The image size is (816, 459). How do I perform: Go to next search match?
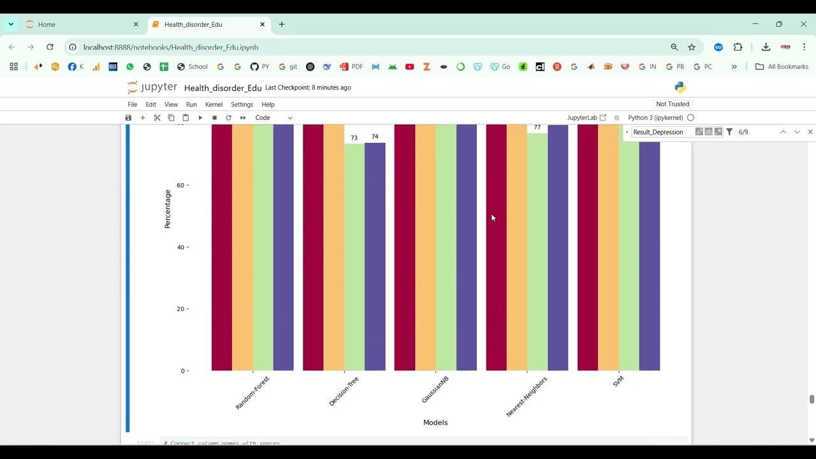pos(797,132)
